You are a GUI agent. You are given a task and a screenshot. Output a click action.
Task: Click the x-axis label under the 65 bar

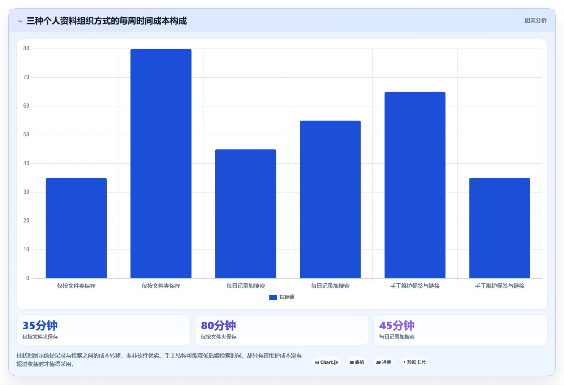pos(415,286)
